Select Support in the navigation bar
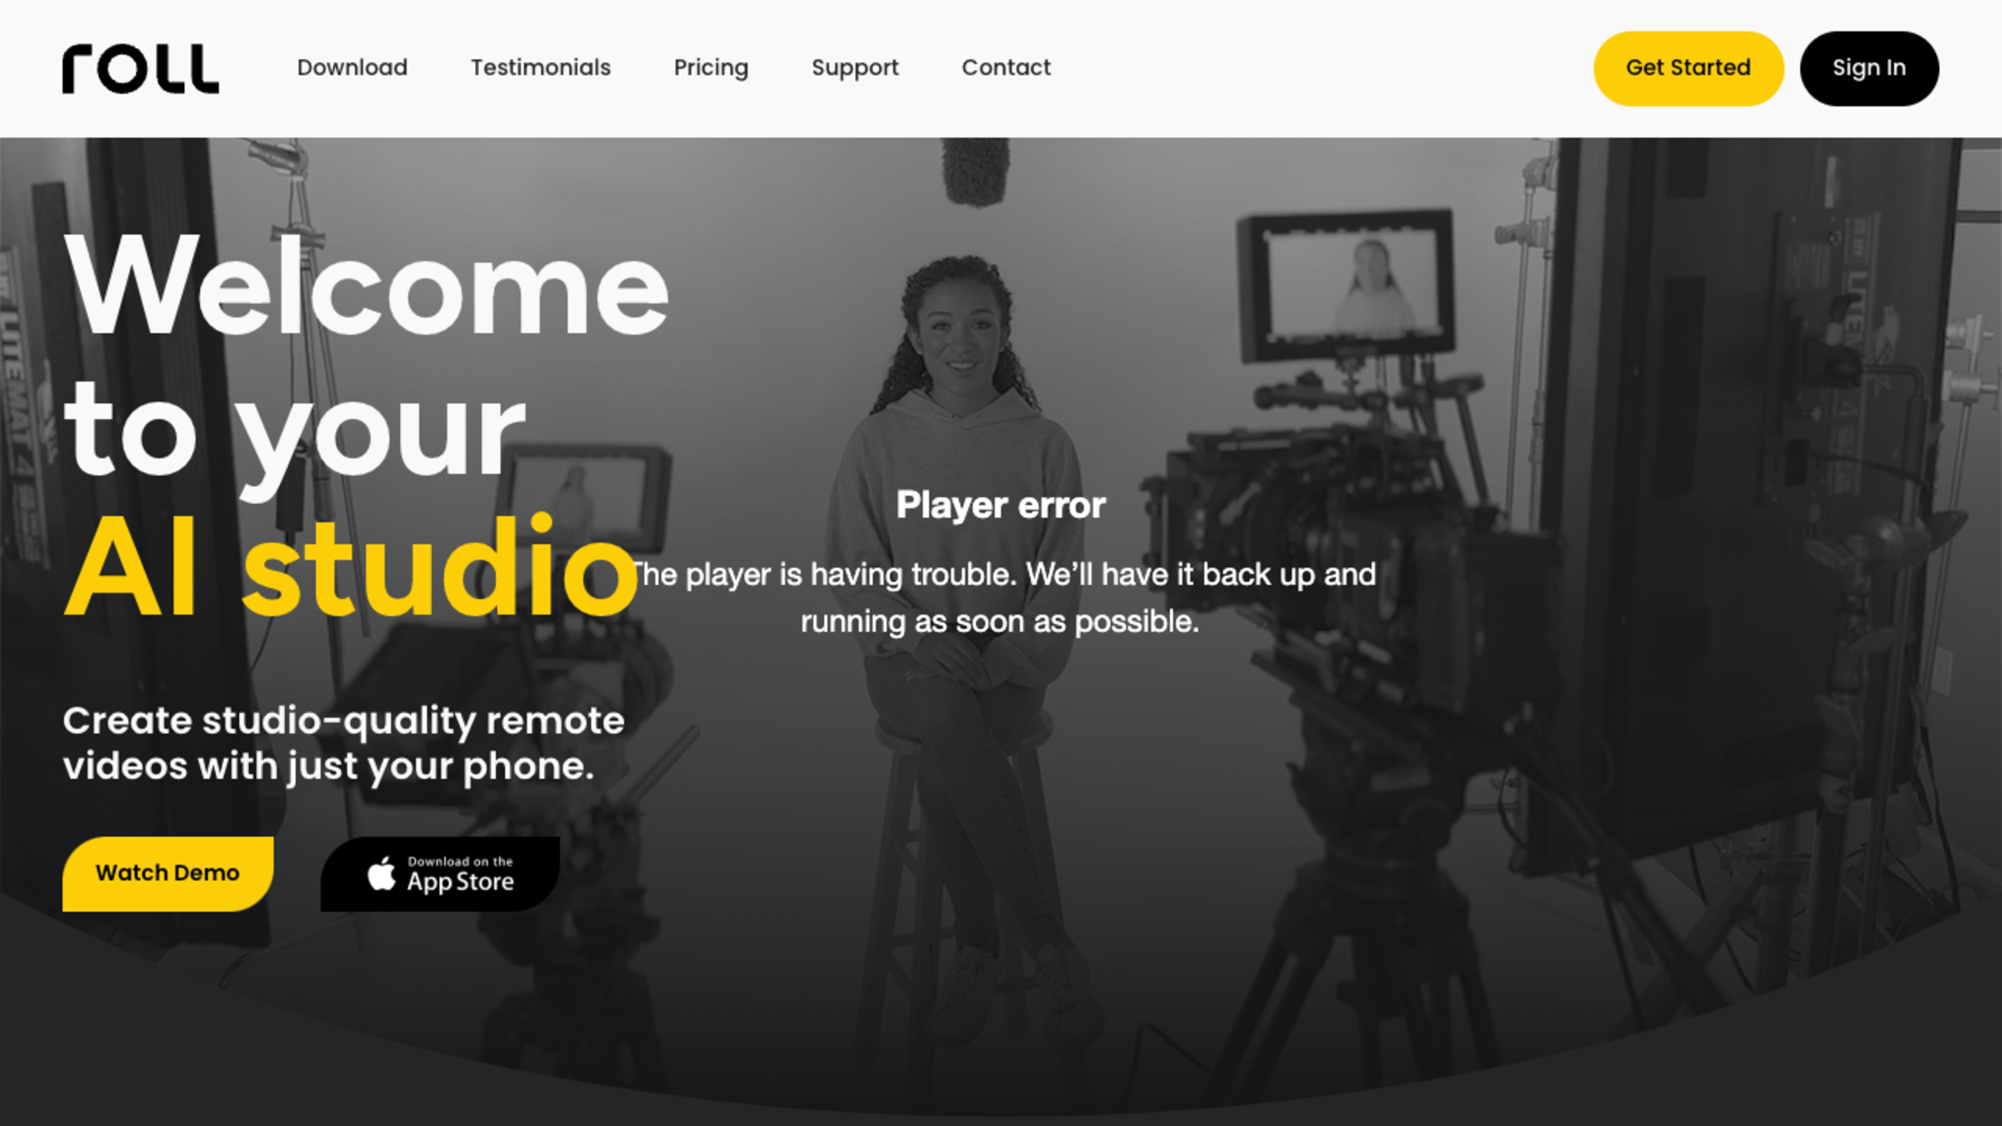The width and height of the screenshot is (2002, 1126). tap(855, 68)
